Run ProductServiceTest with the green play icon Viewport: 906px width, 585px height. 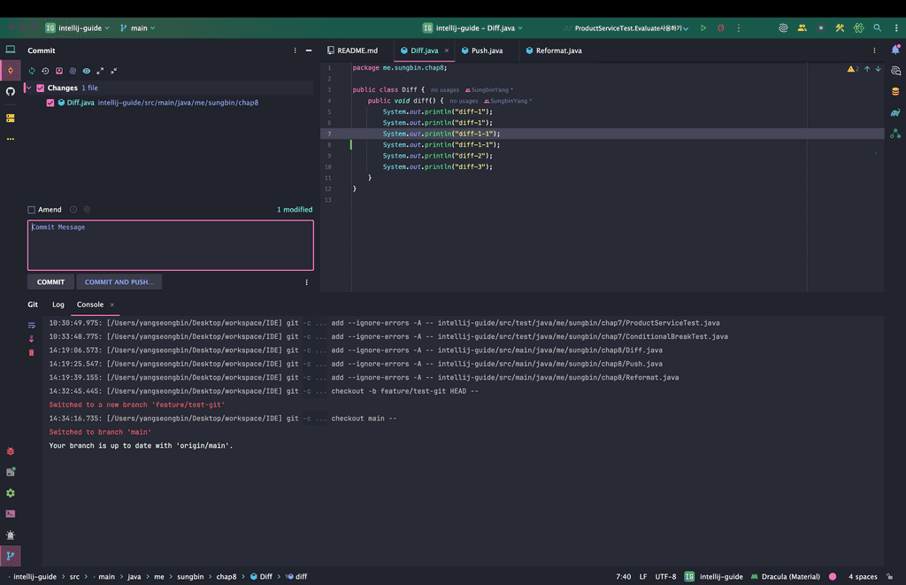click(703, 28)
